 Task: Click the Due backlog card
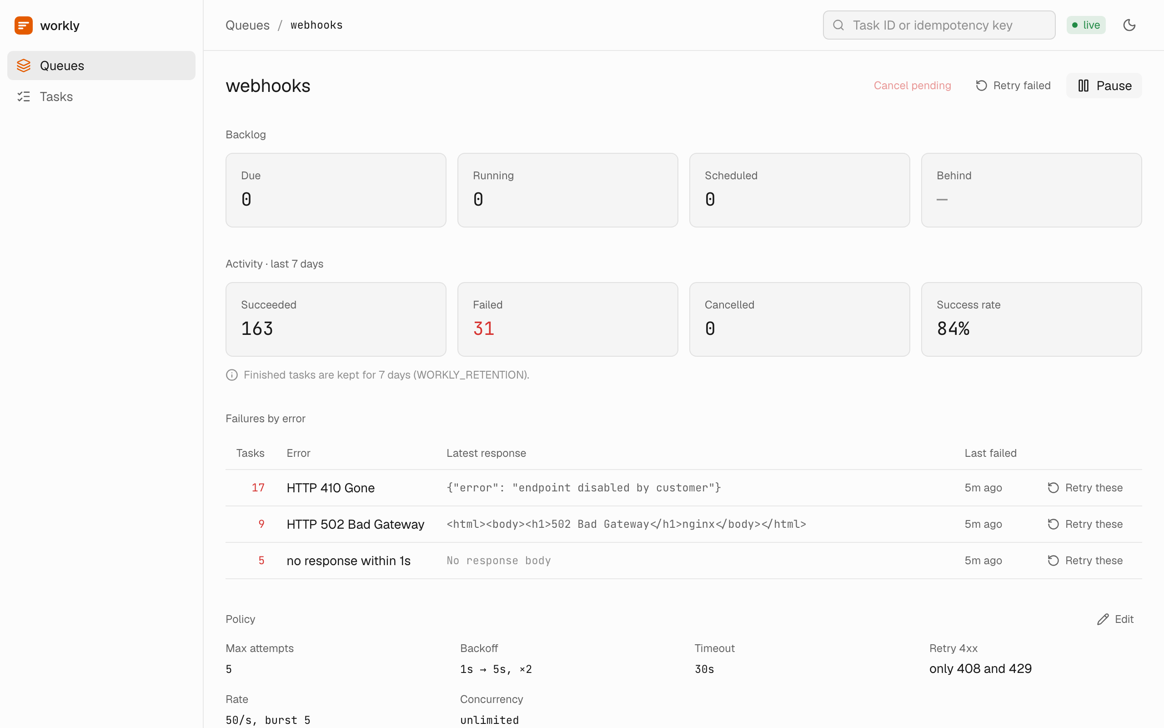[336, 190]
